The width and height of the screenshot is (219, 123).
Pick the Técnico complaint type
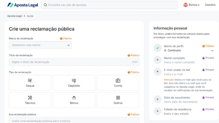(x=30, y=100)
